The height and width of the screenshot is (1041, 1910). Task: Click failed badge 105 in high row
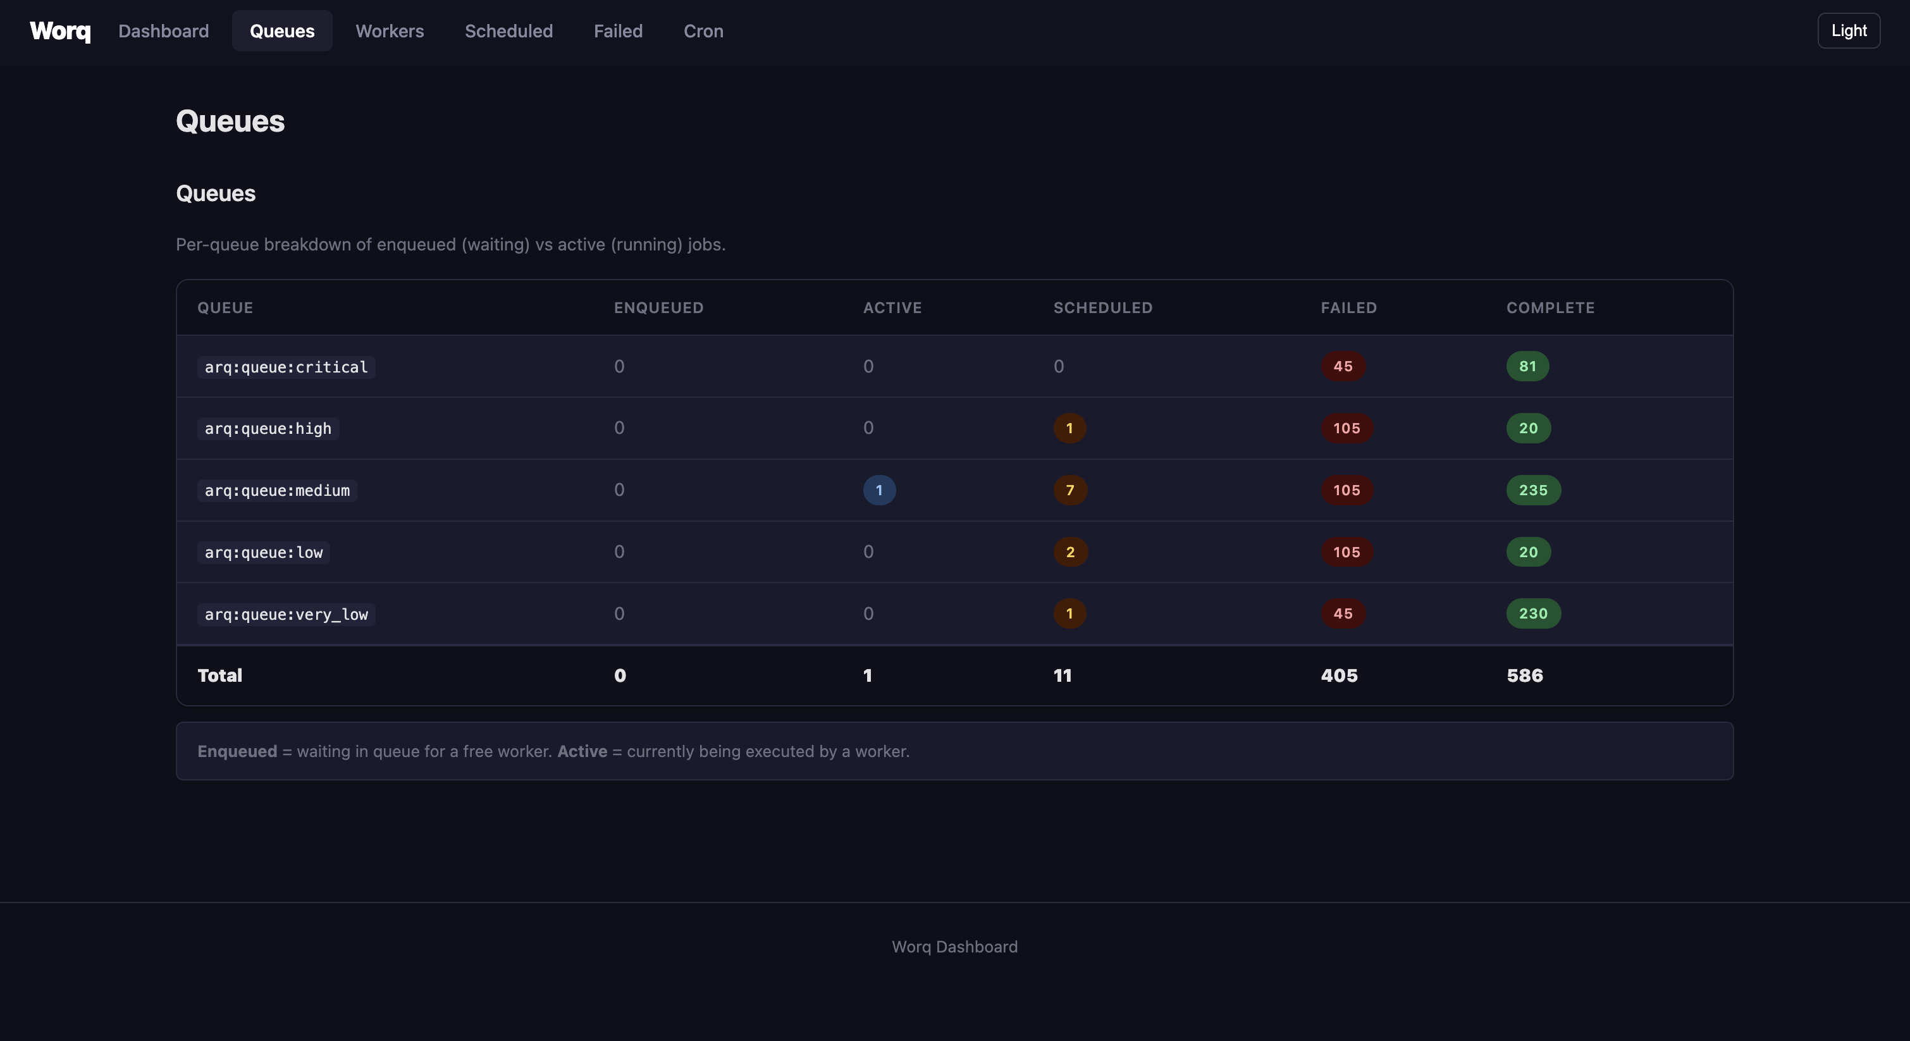[1346, 428]
